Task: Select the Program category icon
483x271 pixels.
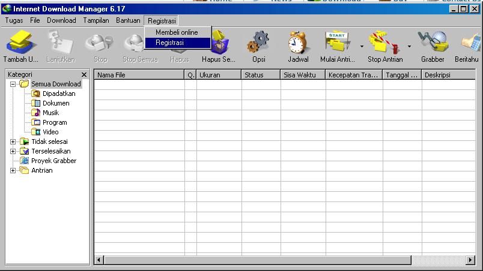Action: (36, 122)
